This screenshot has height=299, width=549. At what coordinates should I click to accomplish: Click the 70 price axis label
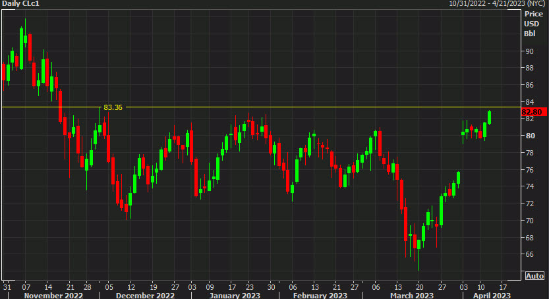pyautogui.click(x=529, y=221)
